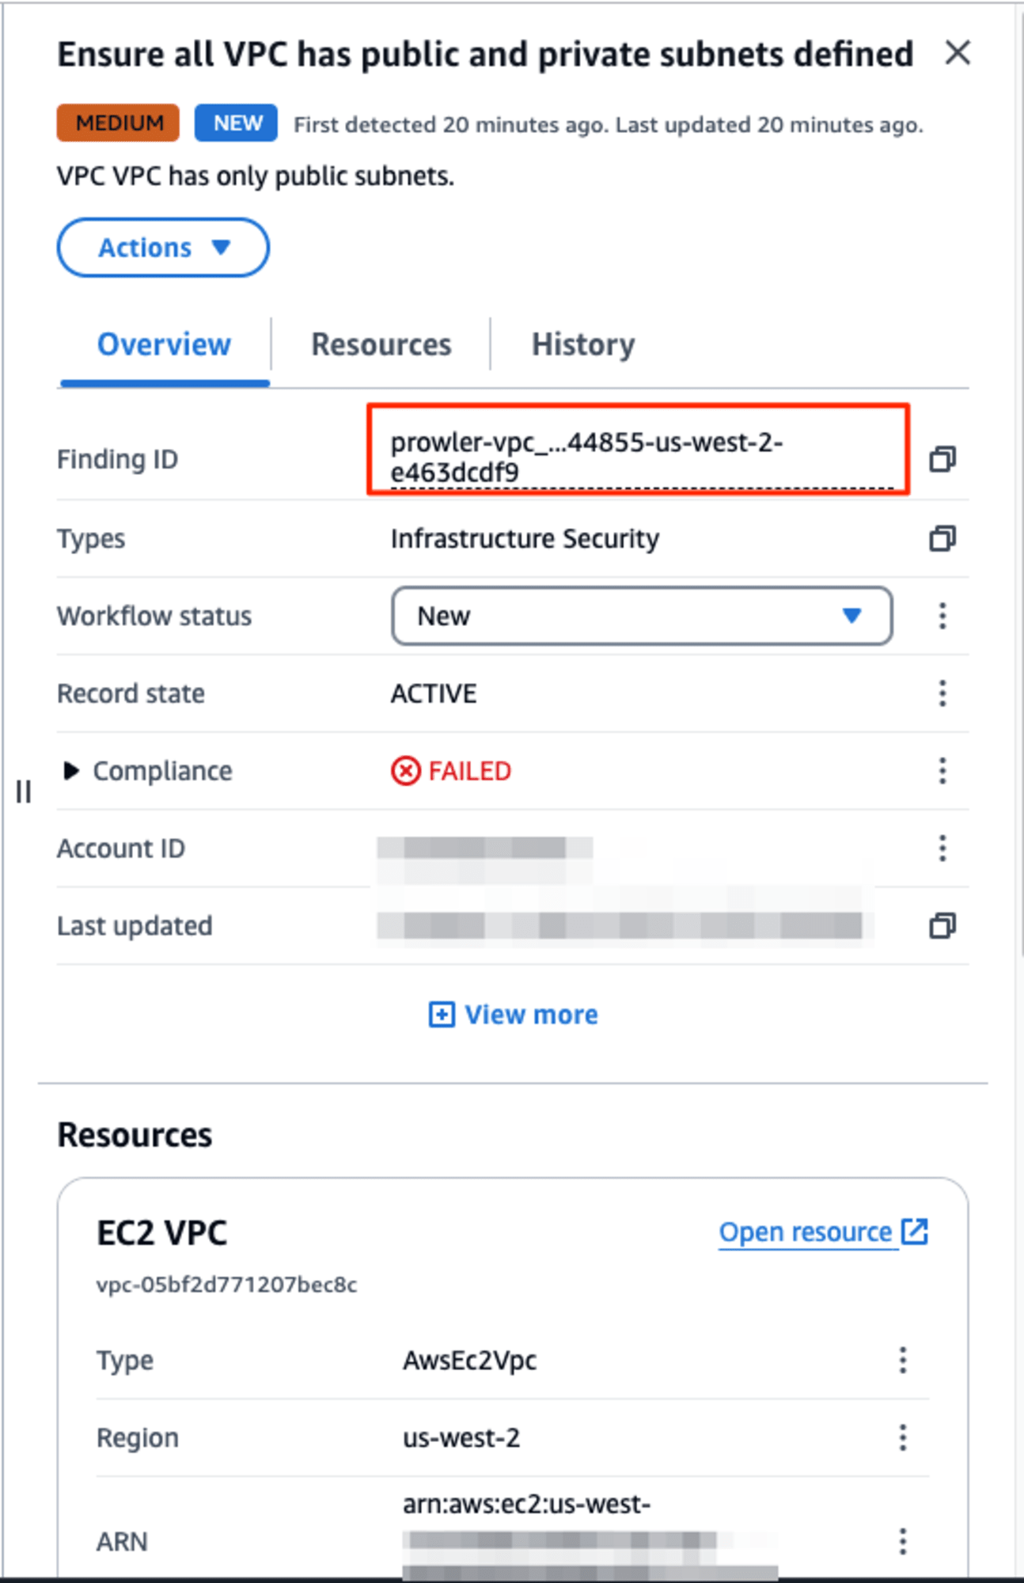Copy the Finding ID value

(x=942, y=458)
